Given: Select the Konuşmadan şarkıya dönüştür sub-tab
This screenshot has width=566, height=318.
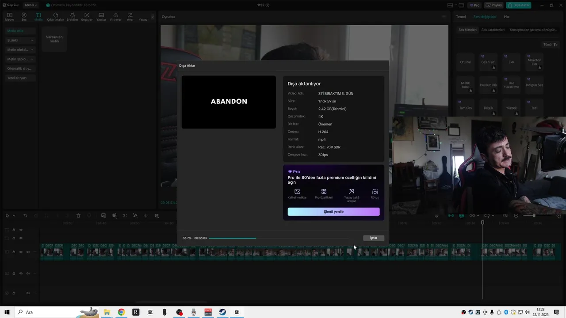Looking at the screenshot, I should pos(533,30).
